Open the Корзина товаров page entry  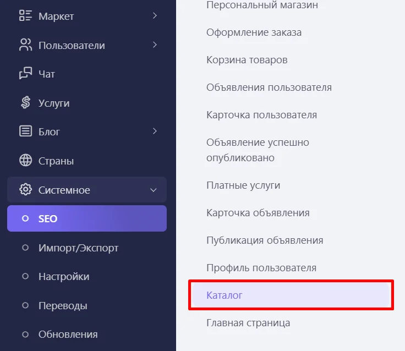coord(247,59)
